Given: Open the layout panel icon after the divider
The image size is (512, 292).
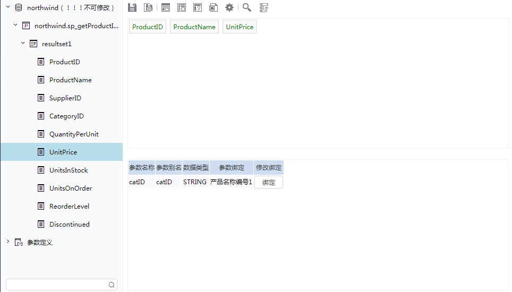Looking at the screenshot, I should [x=166, y=7].
